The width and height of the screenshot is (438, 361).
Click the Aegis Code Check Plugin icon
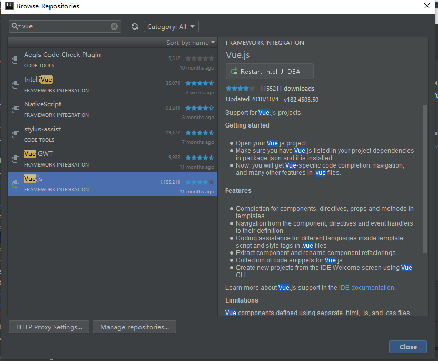(x=15, y=60)
